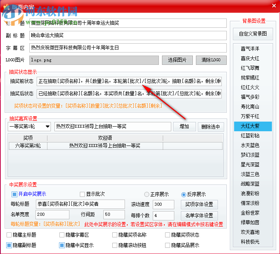Click the 清除LOGO button

[211, 60]
